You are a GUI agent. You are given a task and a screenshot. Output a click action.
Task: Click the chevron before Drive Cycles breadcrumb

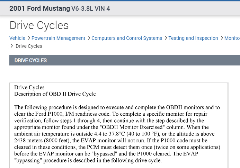pos(12,46)
